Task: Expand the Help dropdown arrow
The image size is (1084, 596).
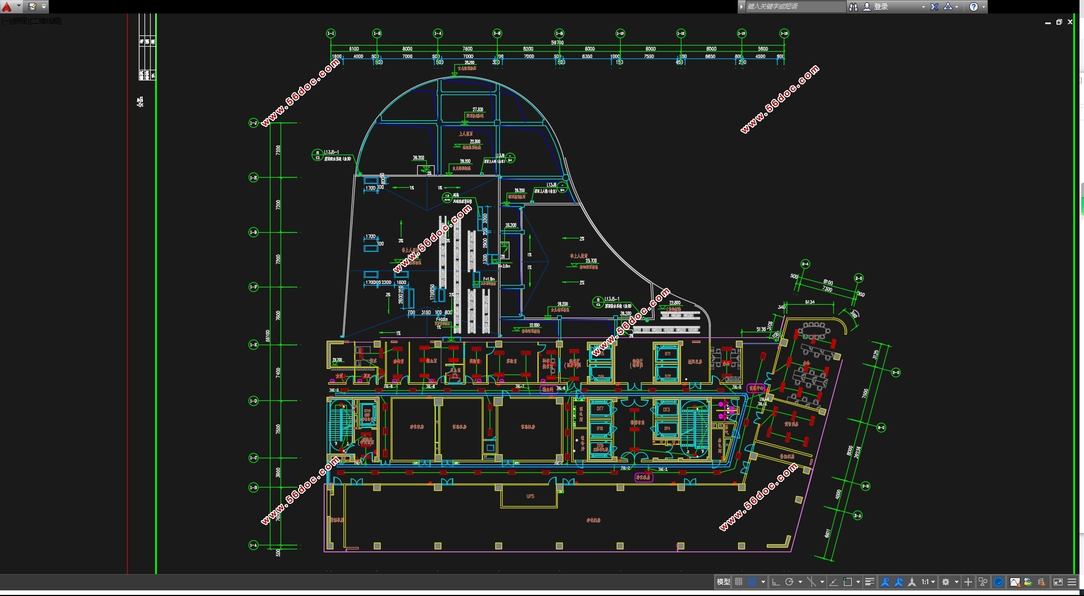Action: [x=983, y=7]
